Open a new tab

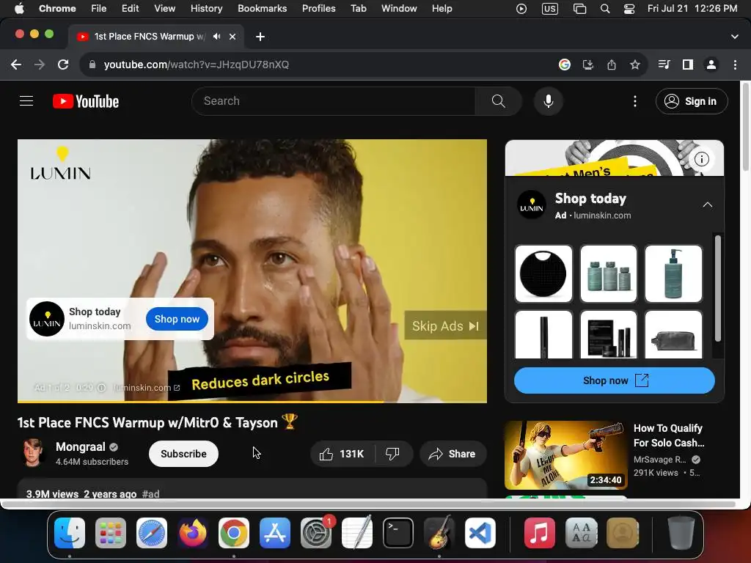click(260, 37)
